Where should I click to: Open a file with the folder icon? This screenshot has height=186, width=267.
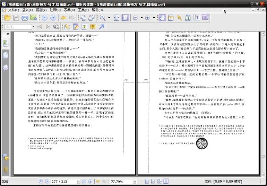click(8, 18)
